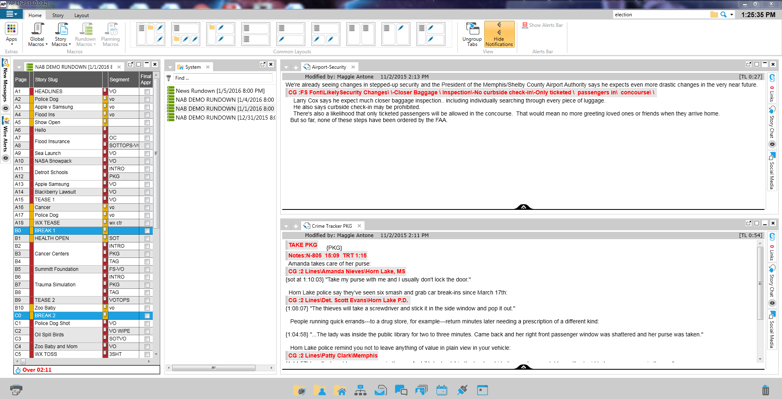Add new tab beside Airport-Security tab
Screen dimensions: 782x399
pos(296,68)
